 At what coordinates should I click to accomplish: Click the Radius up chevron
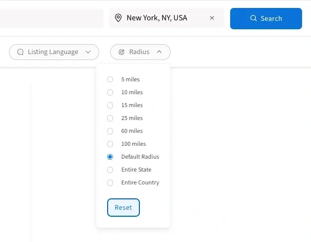click(x=159, y=52)
